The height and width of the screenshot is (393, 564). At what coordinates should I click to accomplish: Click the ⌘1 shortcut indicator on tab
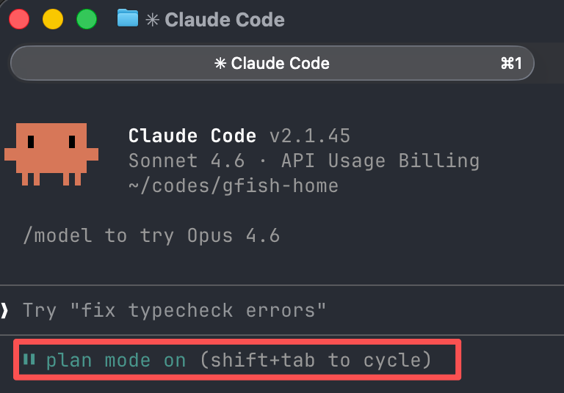pyautogui.click(x=511, y=63)
